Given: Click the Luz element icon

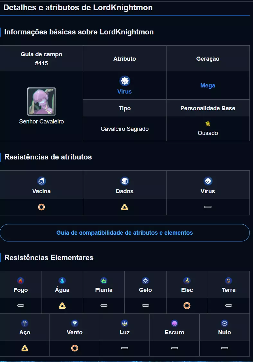Looking at the screenshot, I should click(x=124, y=323).
